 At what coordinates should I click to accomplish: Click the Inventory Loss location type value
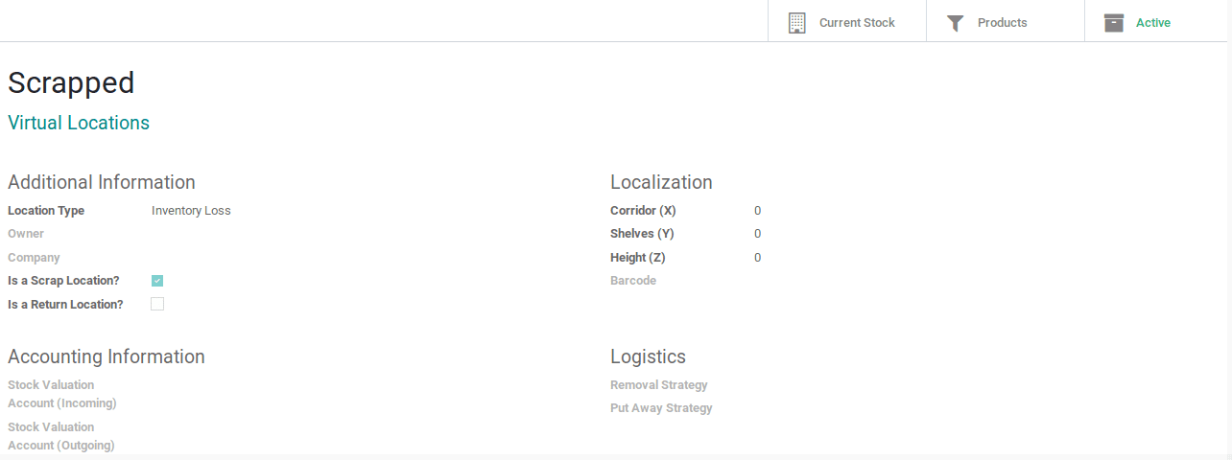pos(191,211)
